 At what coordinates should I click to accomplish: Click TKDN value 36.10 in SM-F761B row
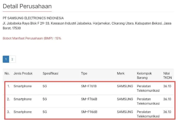pos(167,86)
